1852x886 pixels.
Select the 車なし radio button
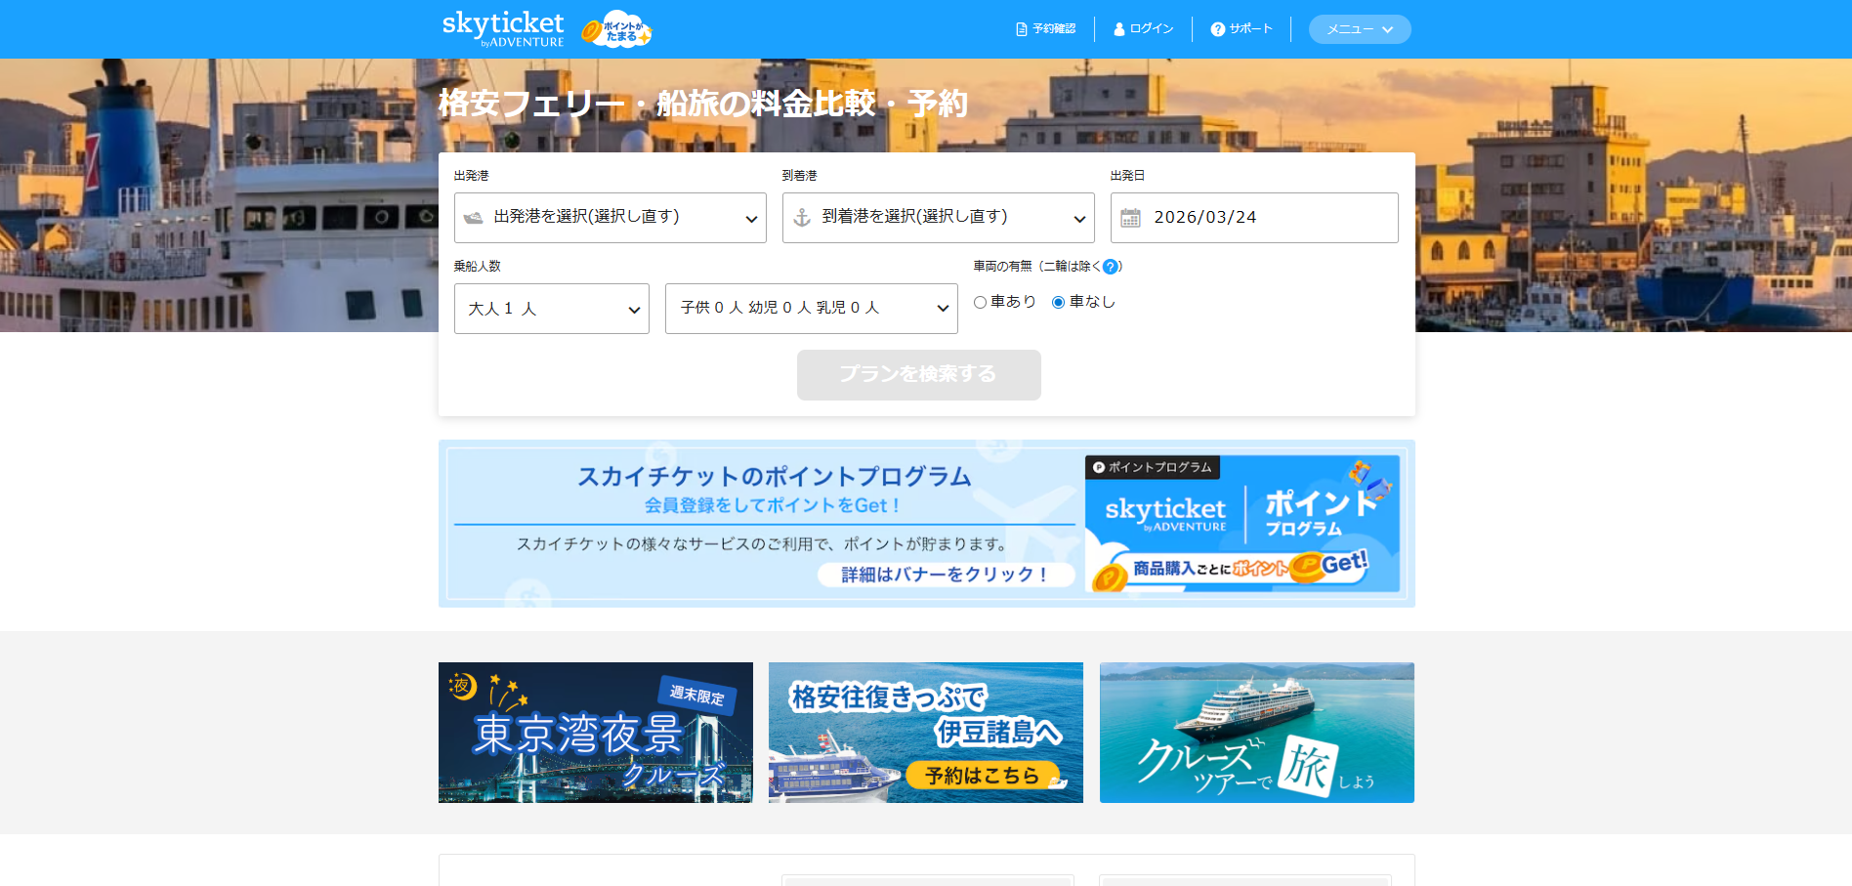pyautogui.click(x=1058, y=303)
